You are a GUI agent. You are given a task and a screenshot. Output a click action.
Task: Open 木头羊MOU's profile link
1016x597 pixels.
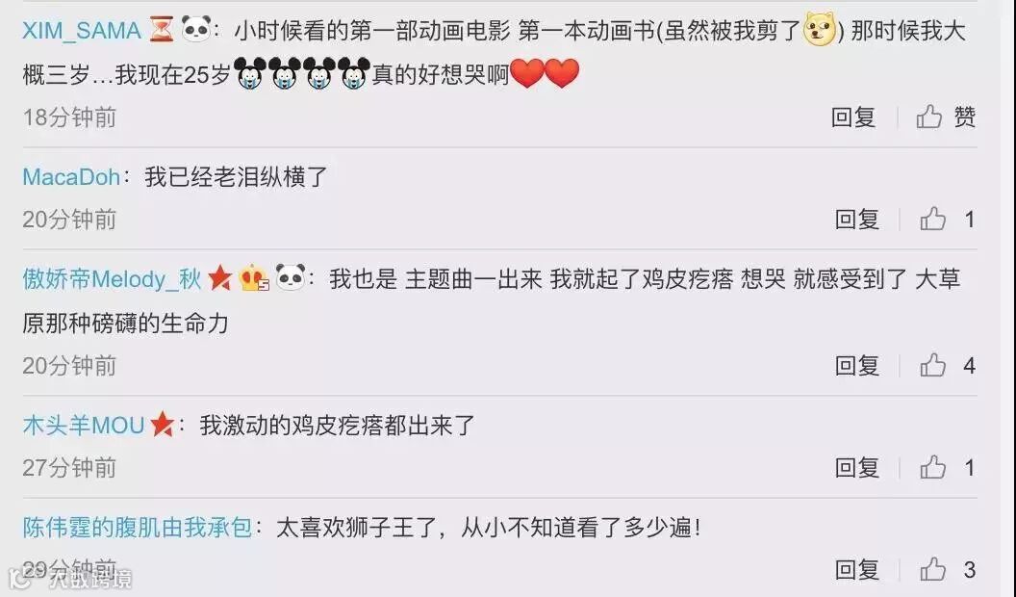coord(84,426)
